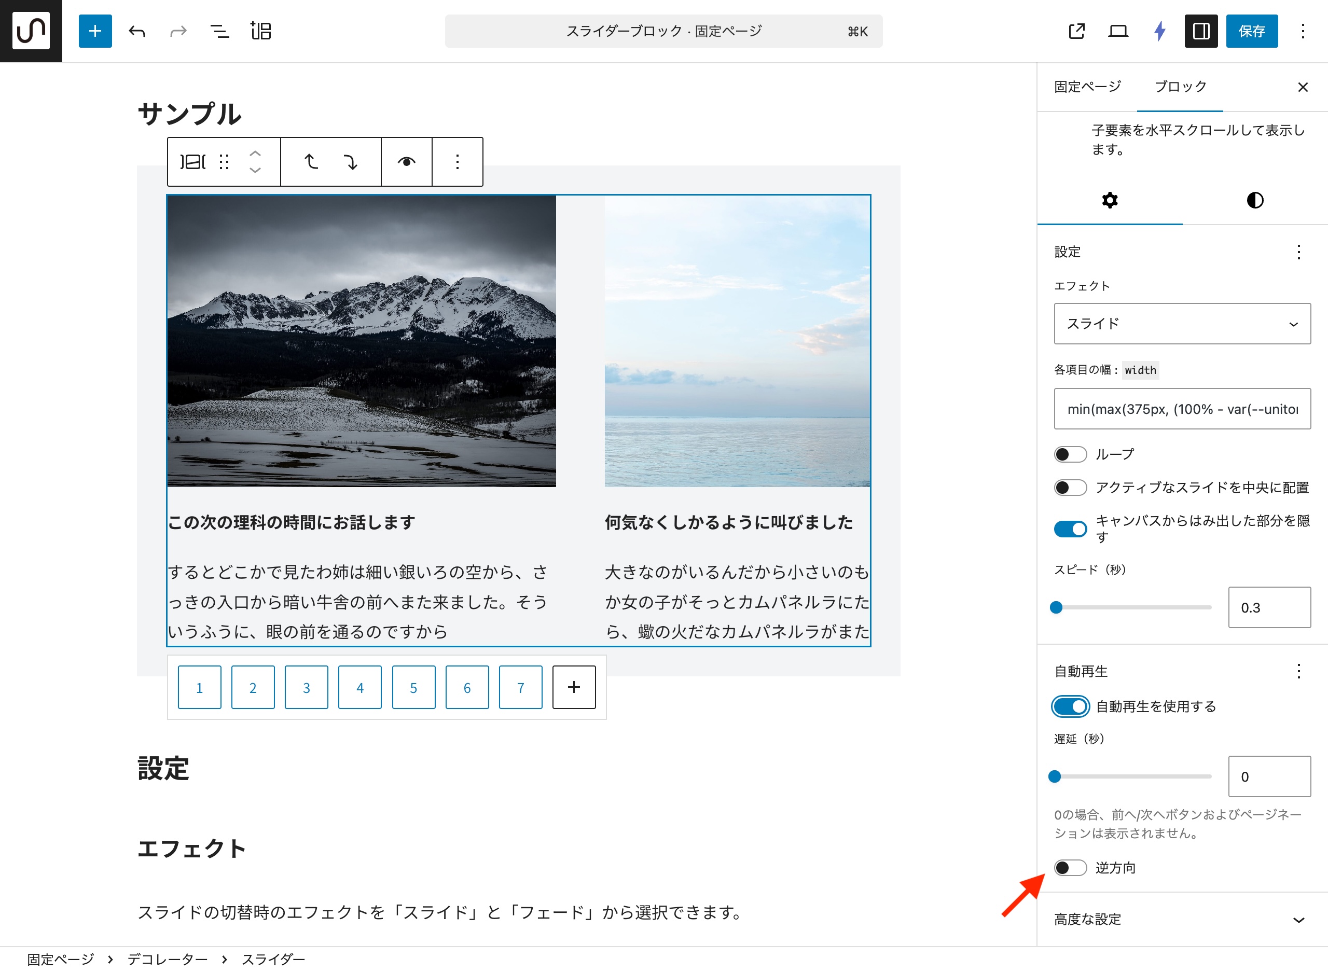The width and height of the screenshot is (1328, 972).
Task: Click the eye preview icon in toolbar
Action: [406, 162]
